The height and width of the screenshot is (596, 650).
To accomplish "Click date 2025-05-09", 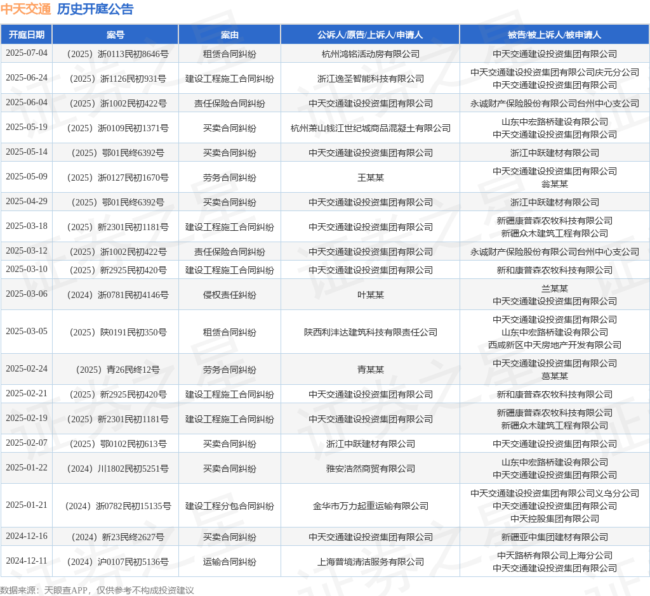I will tap(27, 176).
